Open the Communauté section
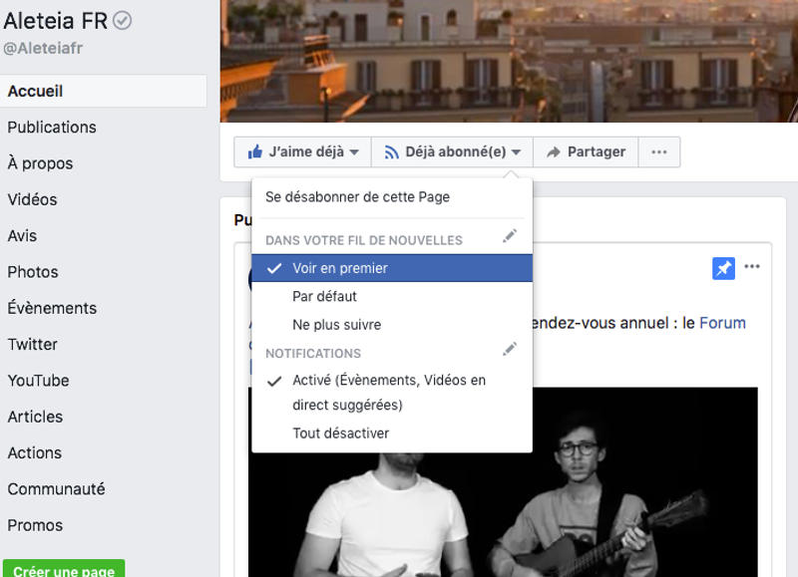 (56, 489)
